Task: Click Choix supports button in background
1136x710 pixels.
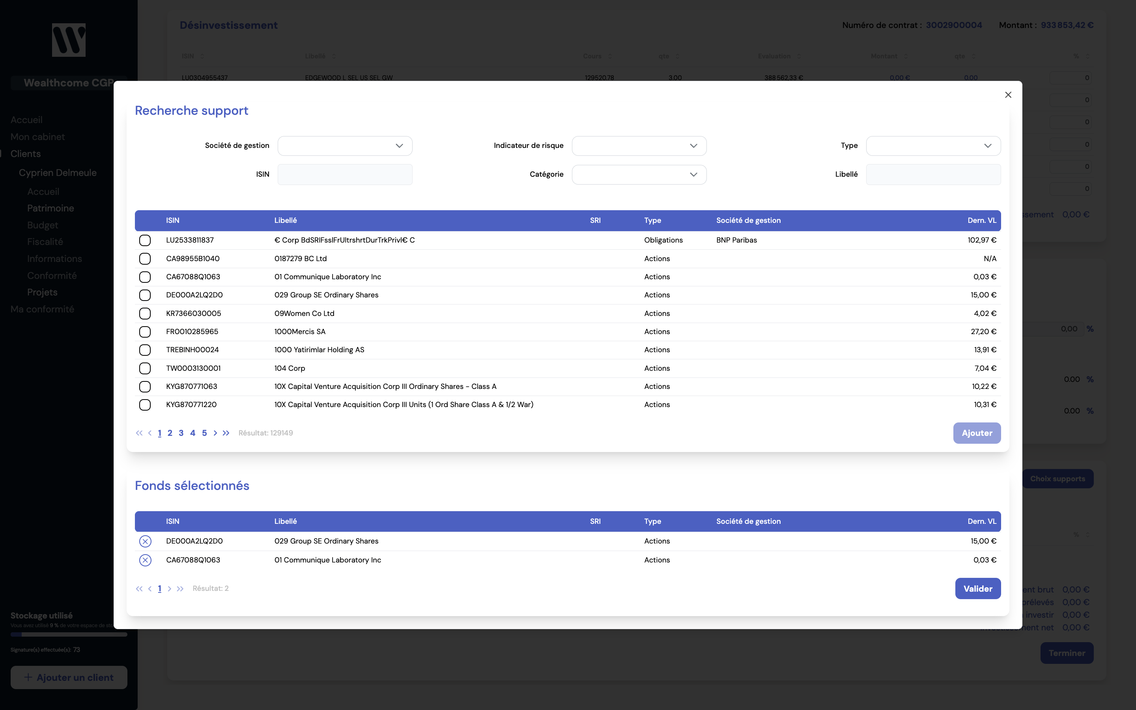Action: click(1058, 479)
